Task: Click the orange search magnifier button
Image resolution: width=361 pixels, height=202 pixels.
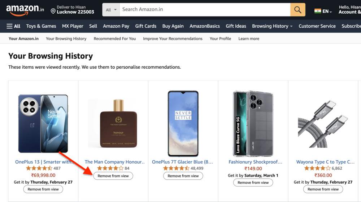Action: coord(297,10)
